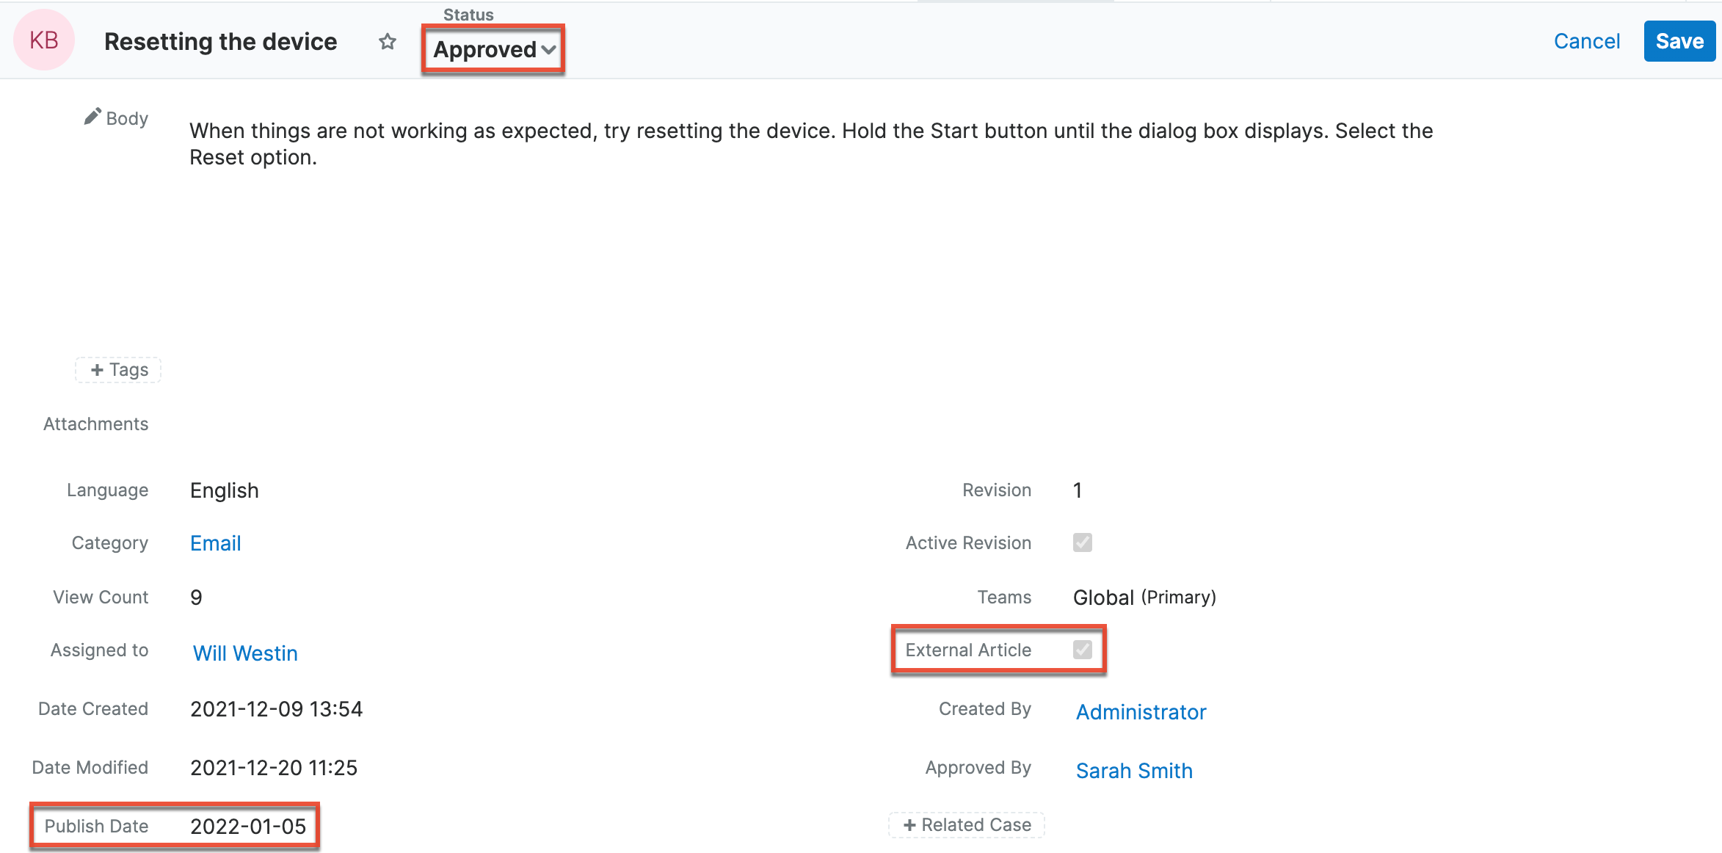Open the Email category link
The image size is (1722, 853).
[215, 543]
